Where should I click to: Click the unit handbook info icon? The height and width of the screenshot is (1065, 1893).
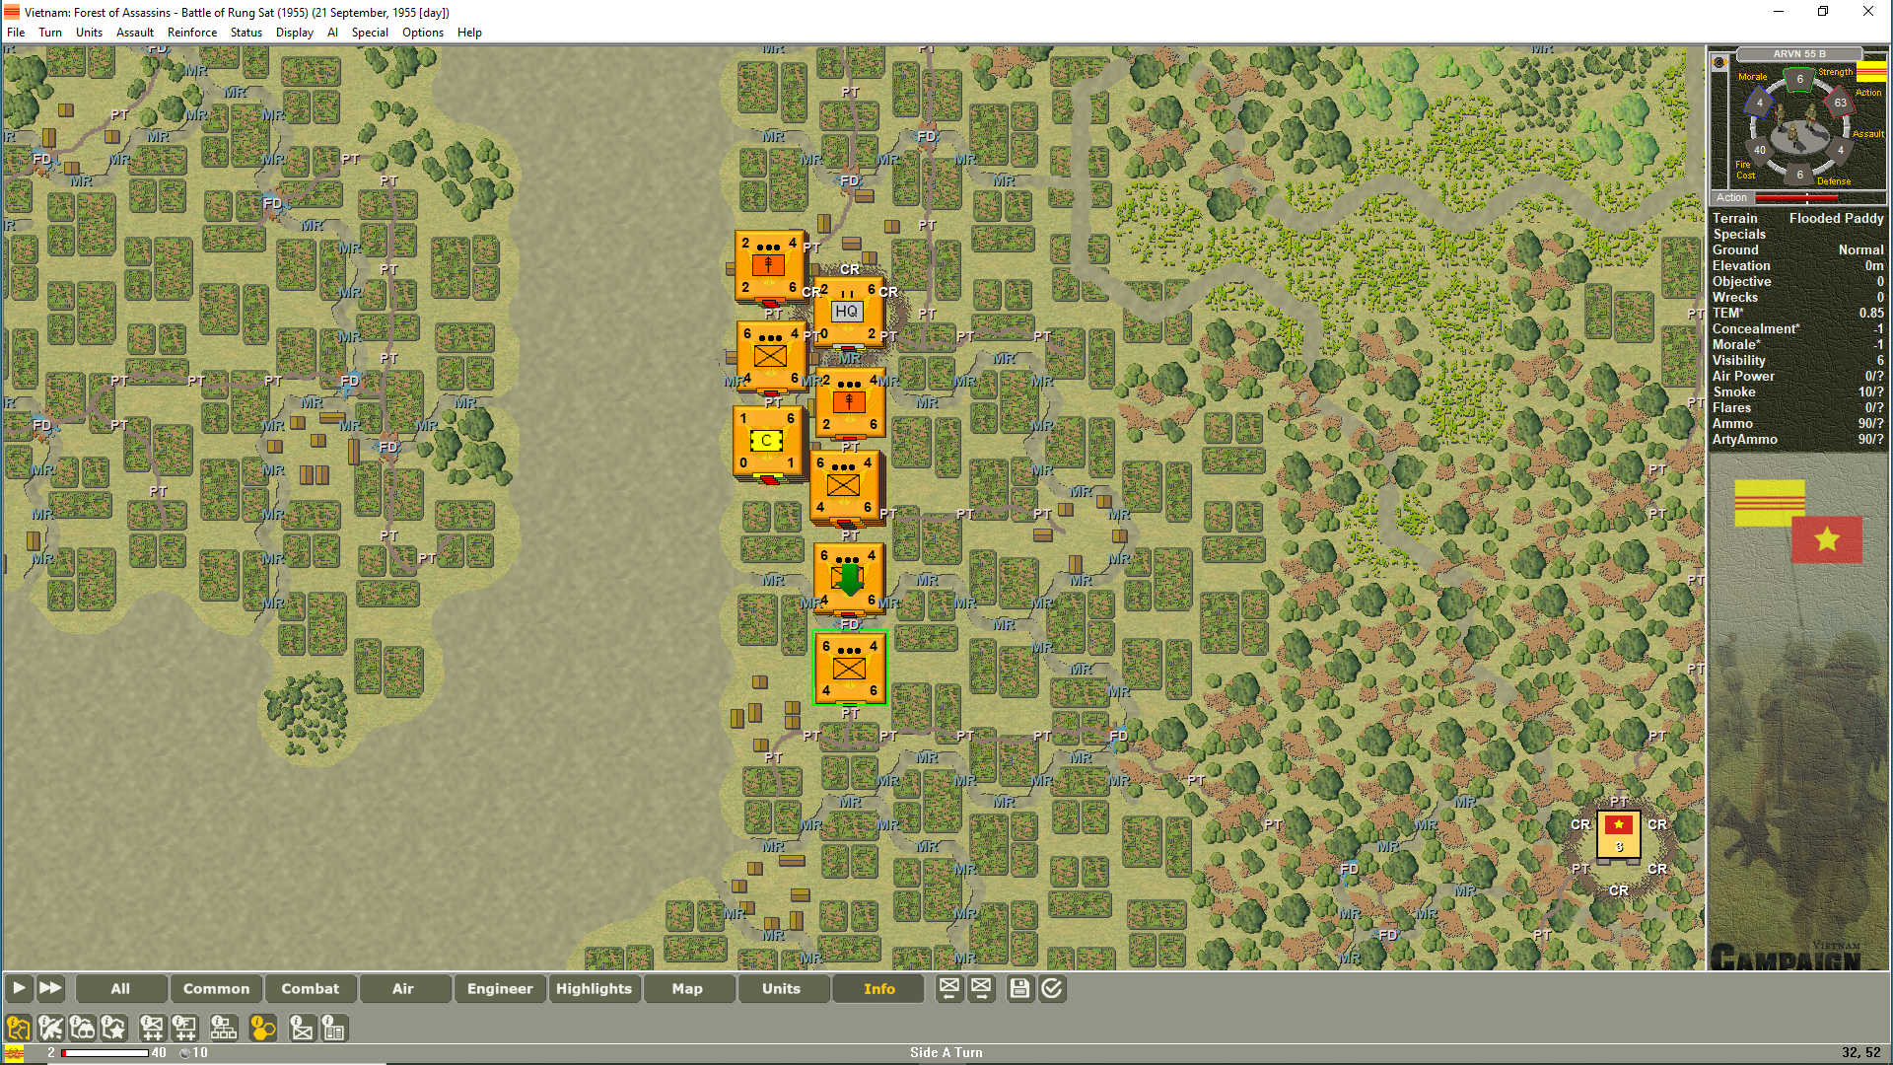334,1029
